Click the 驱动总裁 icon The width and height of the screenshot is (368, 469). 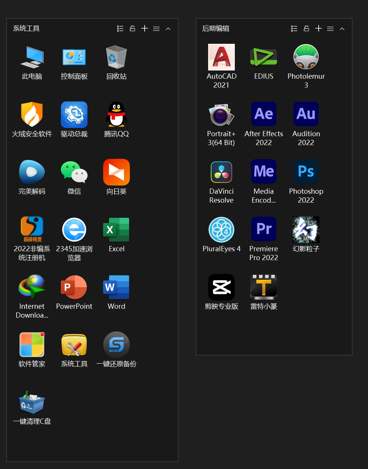click(74, 115)
